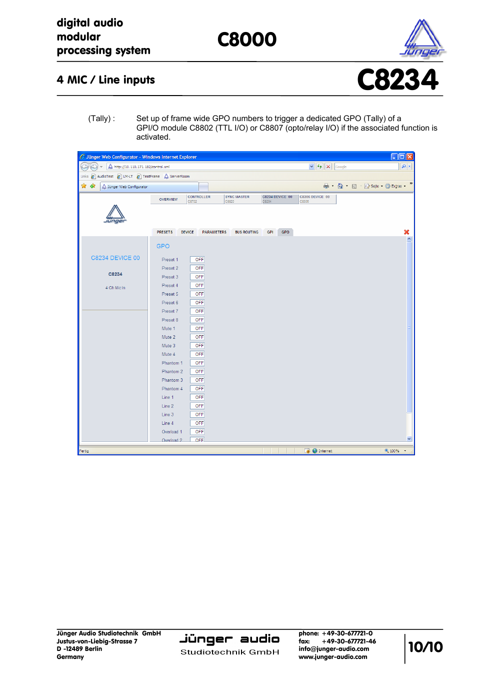Open the Line 4 GPO OFF selector
Screen dimensions: 477x676
pyautogui.click(x=197, y=423)
